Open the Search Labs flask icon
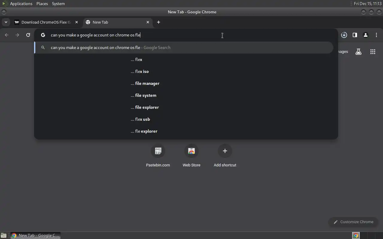The height and width of the screenshot is (239, 383). (358, 52)
